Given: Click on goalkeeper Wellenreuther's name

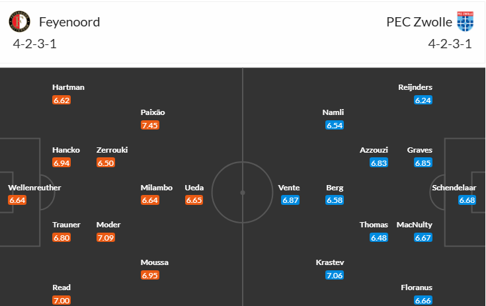Looking at the screenshot, I should [34, 188].
